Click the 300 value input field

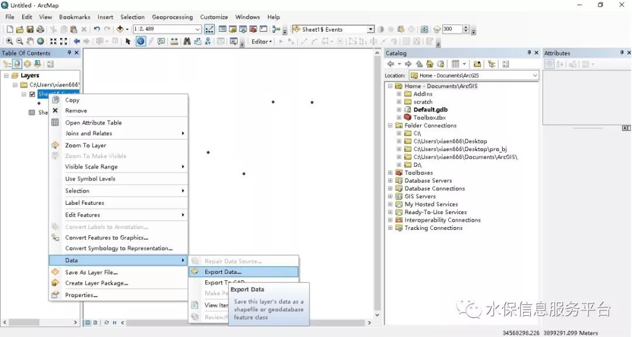click(451, 29)
